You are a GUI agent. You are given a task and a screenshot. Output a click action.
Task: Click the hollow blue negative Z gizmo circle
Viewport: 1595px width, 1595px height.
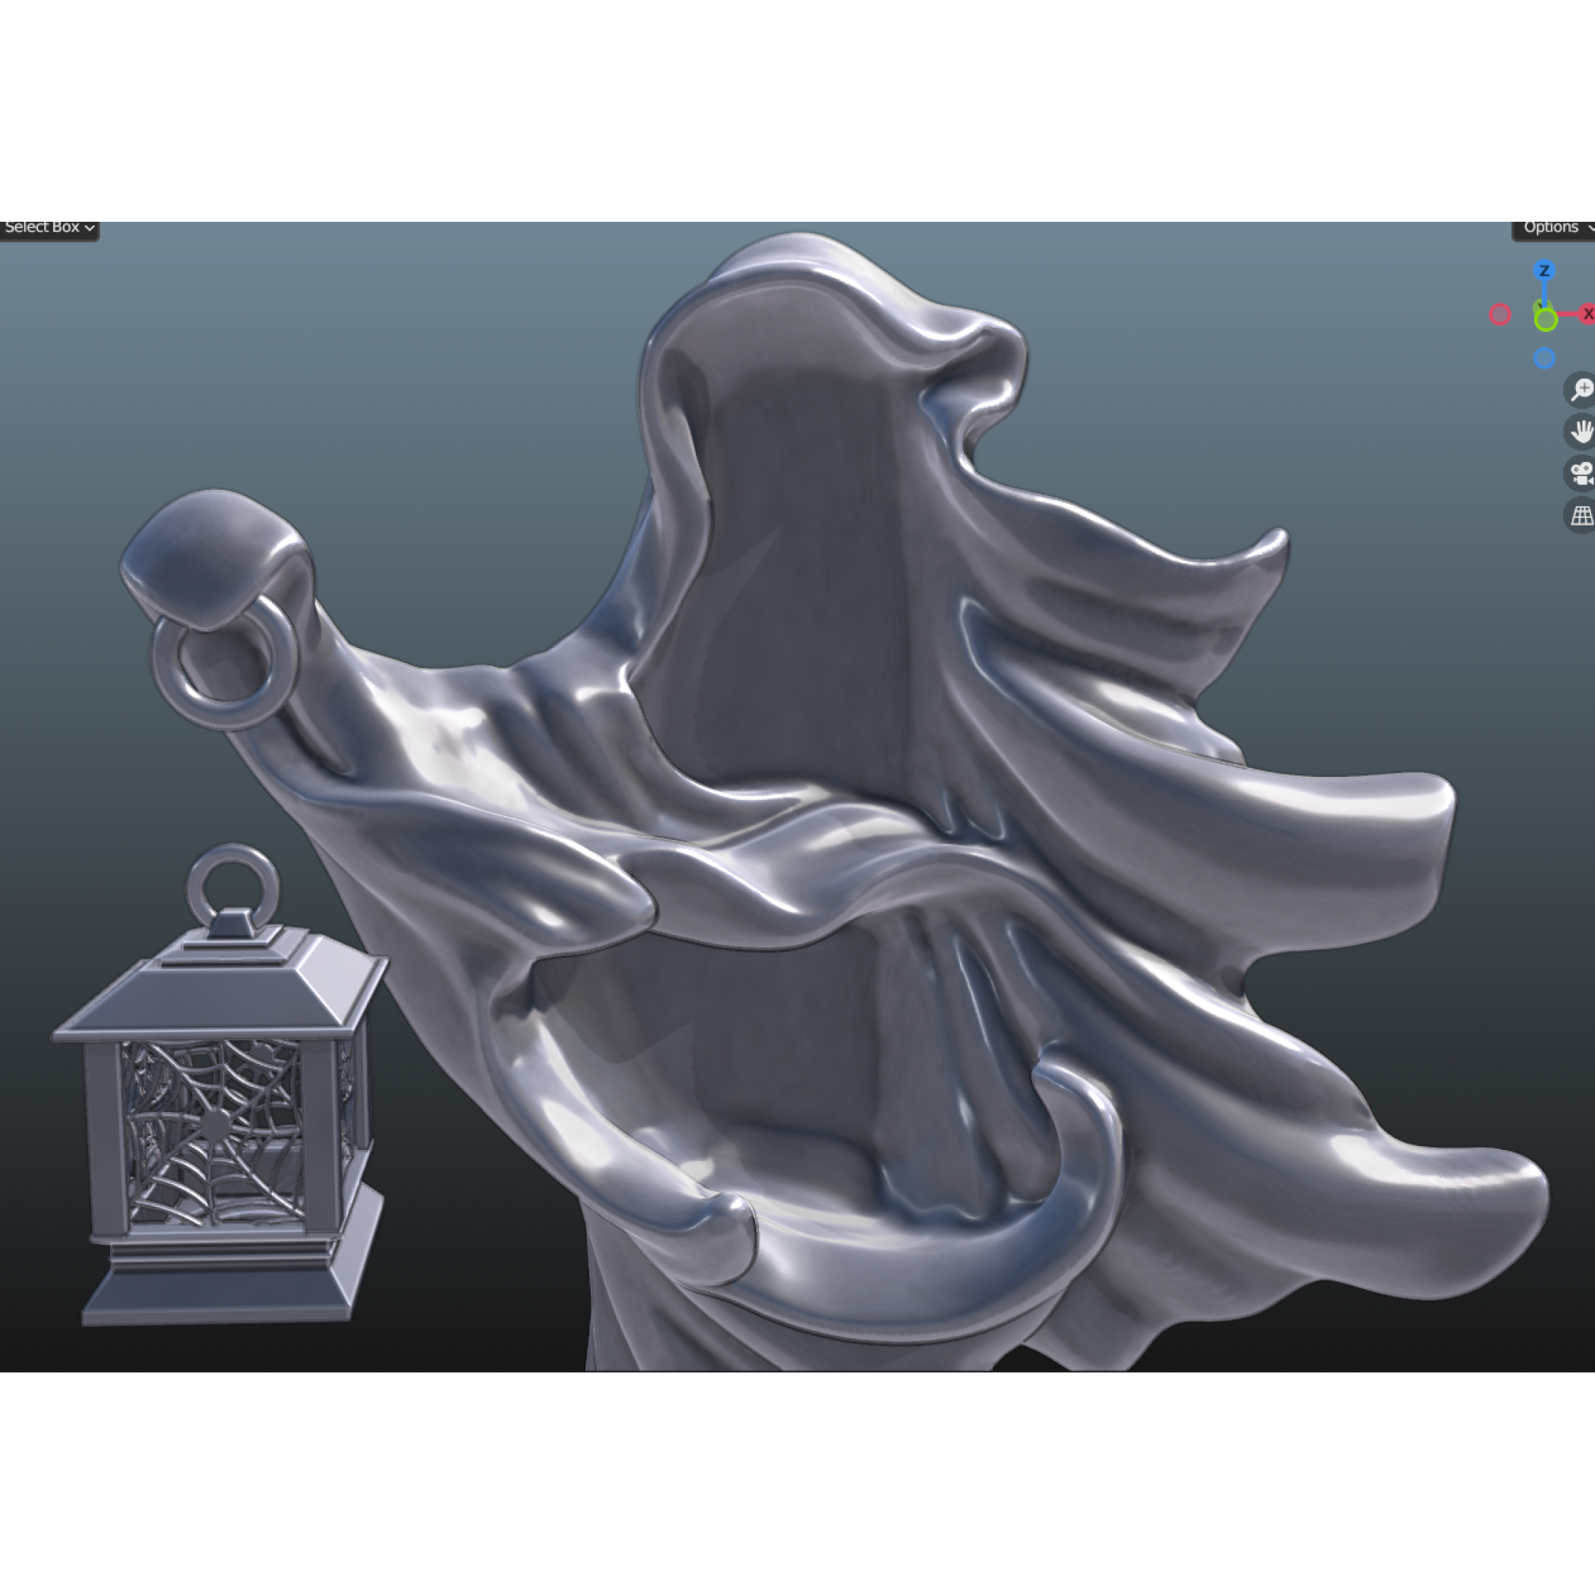pos(1544,358)
